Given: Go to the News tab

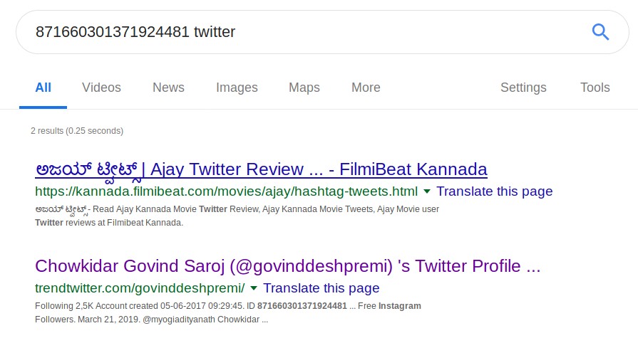Looking at the screenshot, I should click(168, 88).
